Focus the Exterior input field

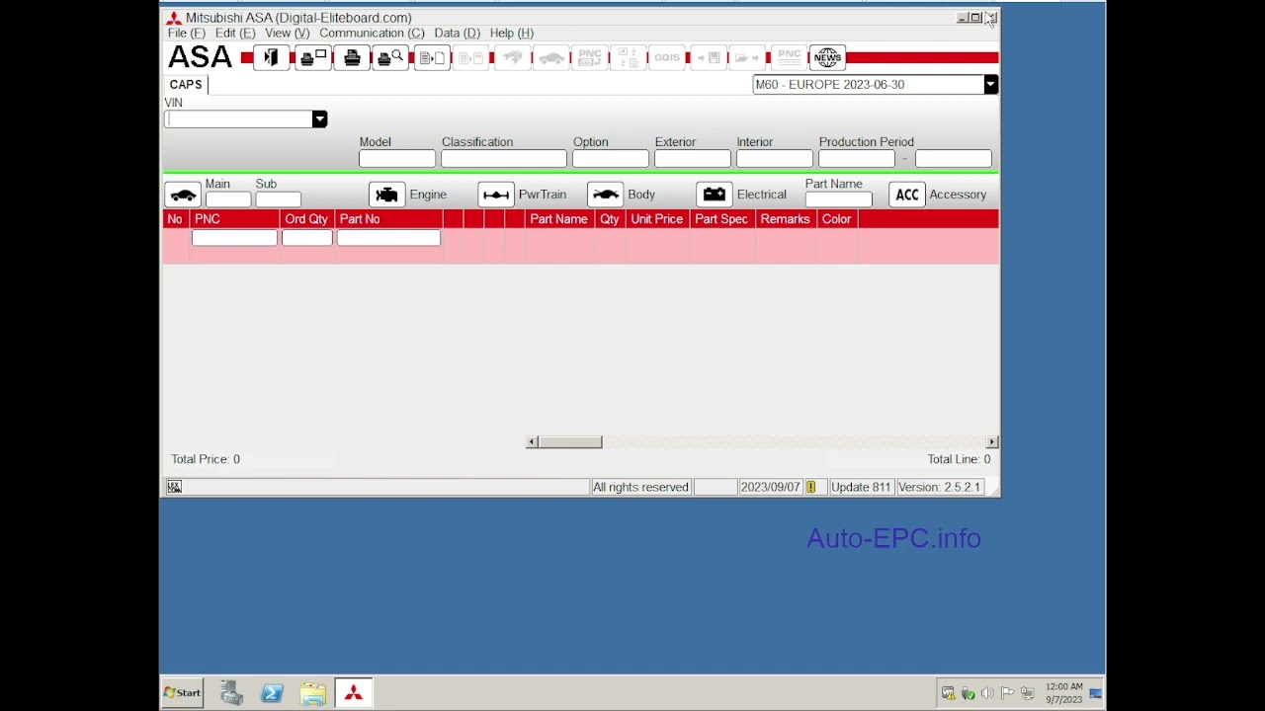(693, 159)
